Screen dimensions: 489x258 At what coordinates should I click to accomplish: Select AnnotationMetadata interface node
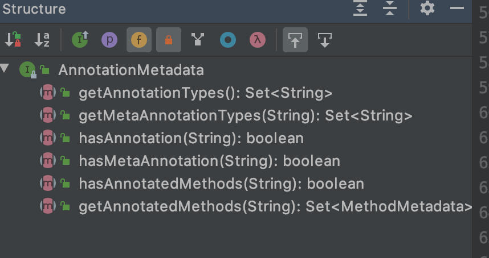tap(131, 70)
